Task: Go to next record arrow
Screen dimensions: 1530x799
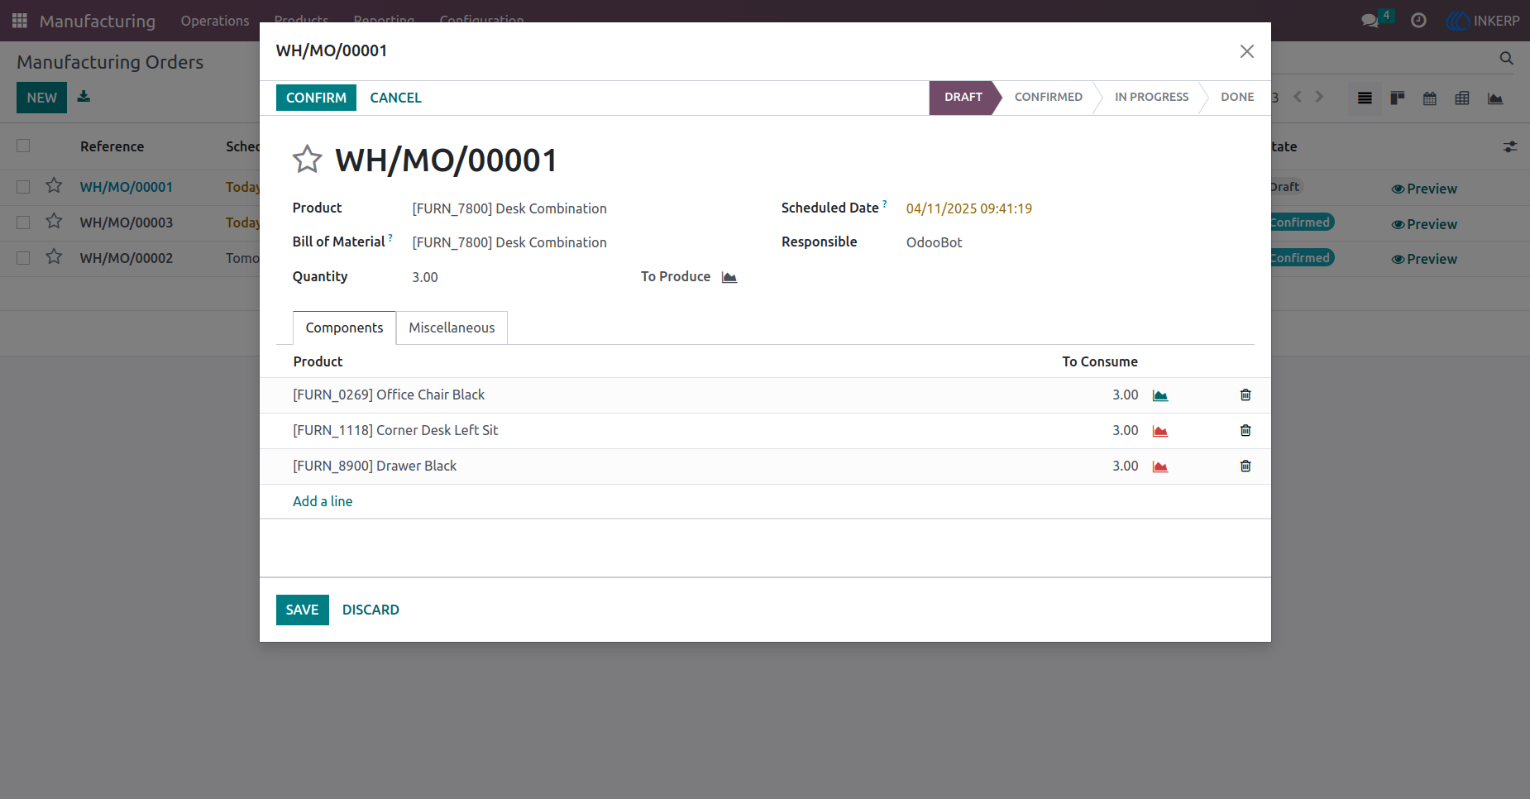Action: tap(1319, 97)
